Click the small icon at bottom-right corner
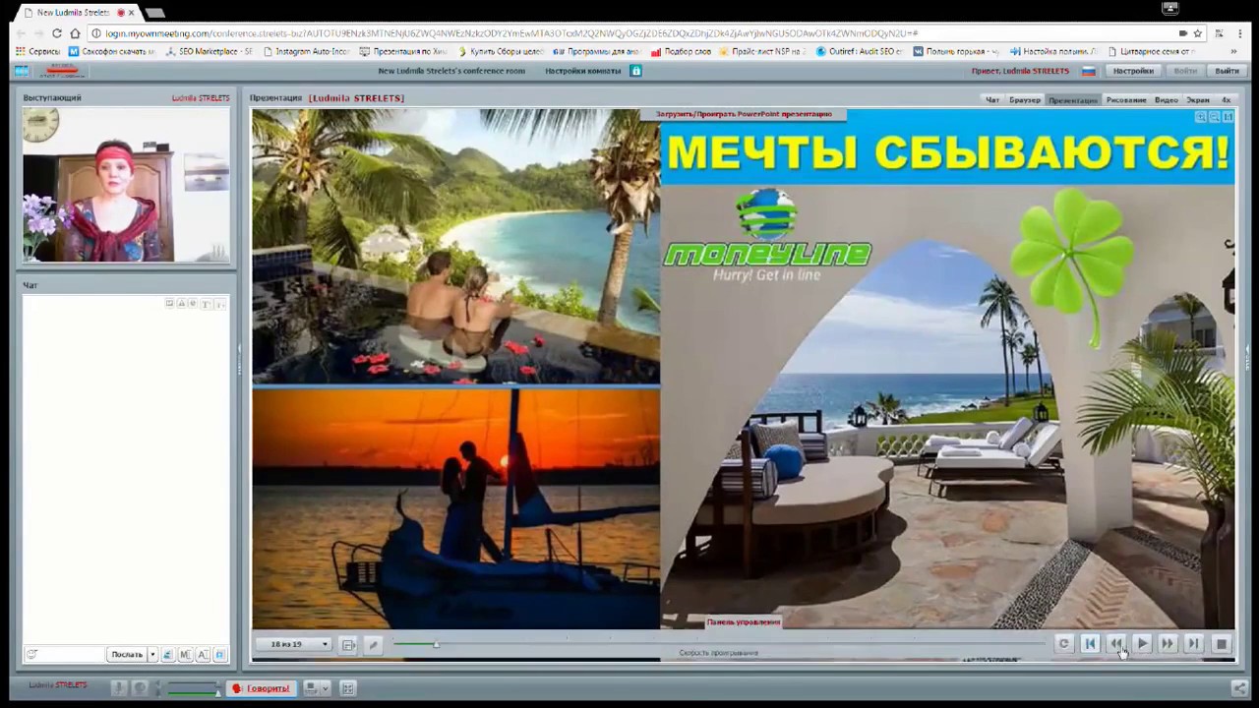The height and width of the screenshot is (708, 1259). coord(1239,688)
